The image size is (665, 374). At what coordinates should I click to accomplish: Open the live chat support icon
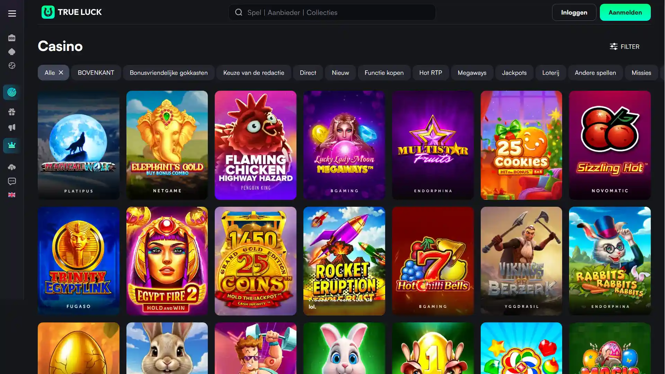point(12,181)
